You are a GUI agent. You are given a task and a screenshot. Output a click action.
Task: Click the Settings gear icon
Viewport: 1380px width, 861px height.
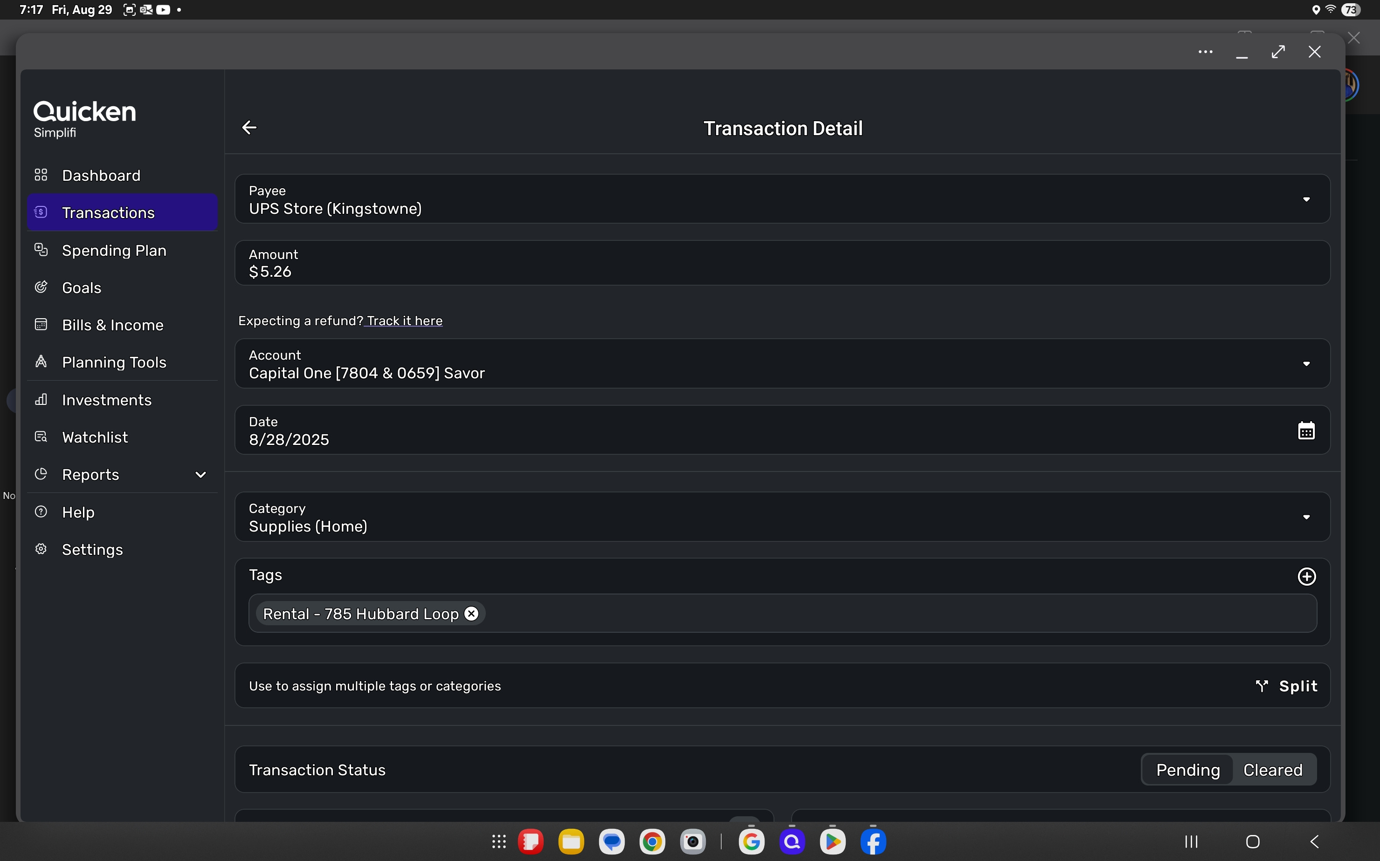tap(41, 549)
